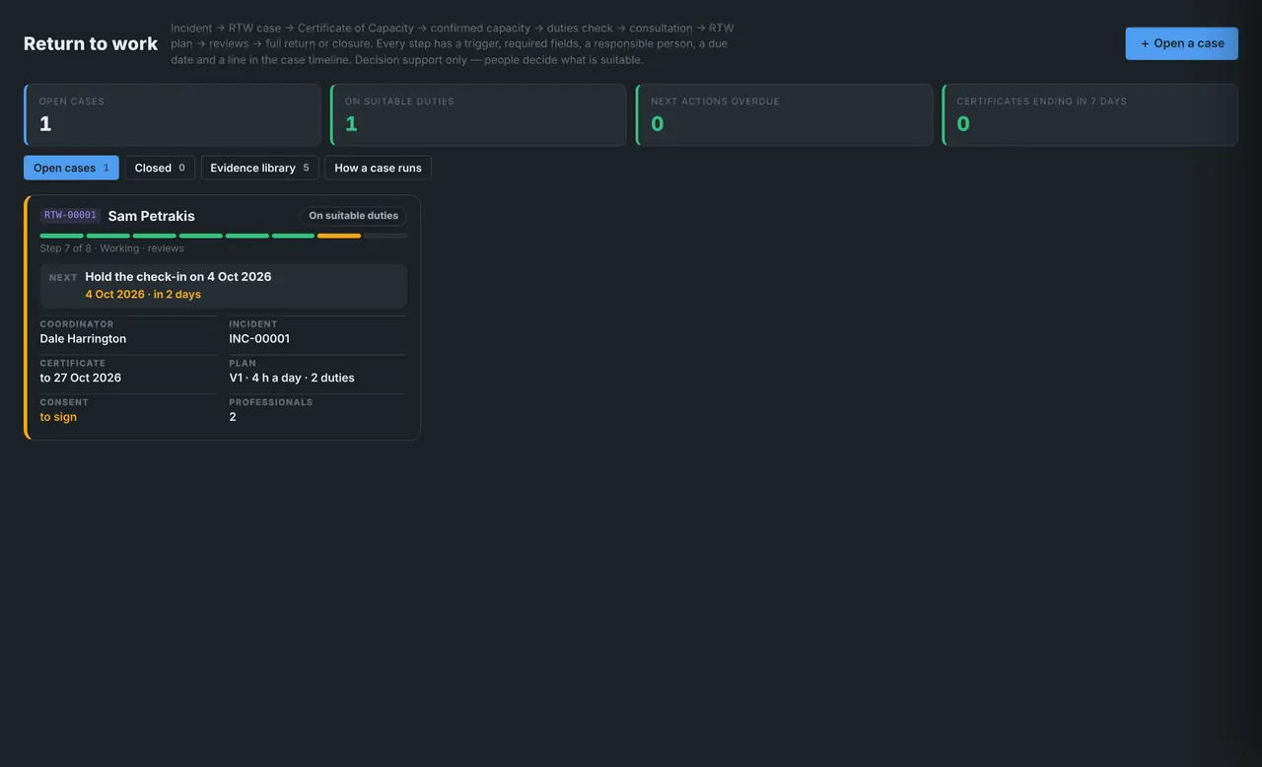Click the Open a case button
Screen dimensions: 1262x767
pyautogui.click(x=1181, y=43)
